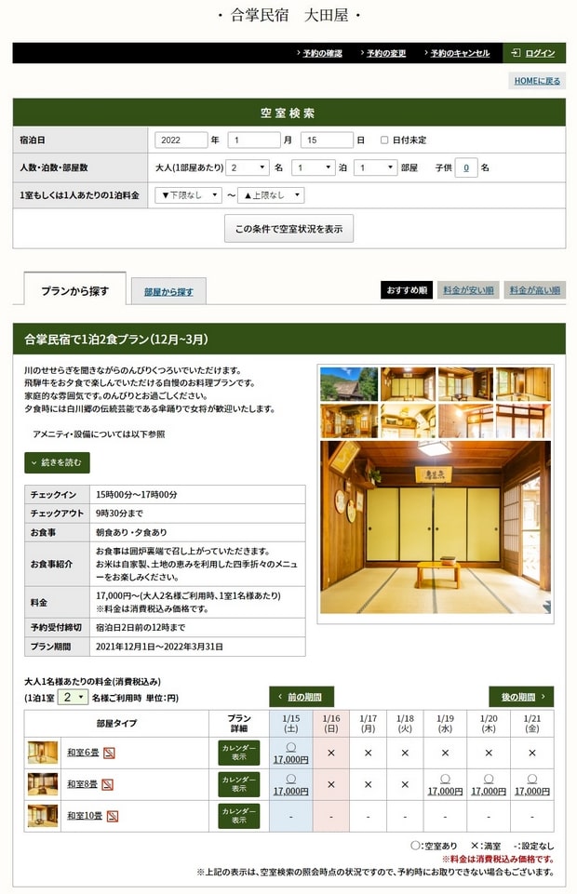Expand the 上限なし maximum price dropdown

click(x=271, y=195)
